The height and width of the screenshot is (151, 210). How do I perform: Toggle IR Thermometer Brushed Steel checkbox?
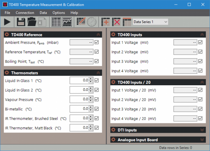click(97, 118)
